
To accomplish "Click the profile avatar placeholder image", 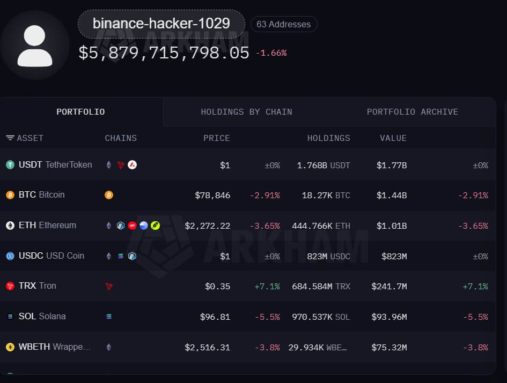I will point(35,45).
